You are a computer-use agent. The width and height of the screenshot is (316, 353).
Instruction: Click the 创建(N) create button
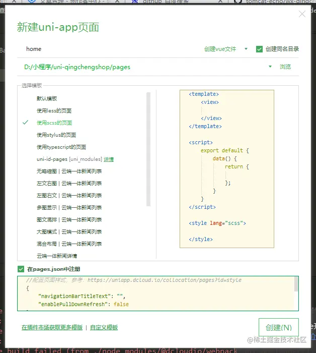pos(278,327)
